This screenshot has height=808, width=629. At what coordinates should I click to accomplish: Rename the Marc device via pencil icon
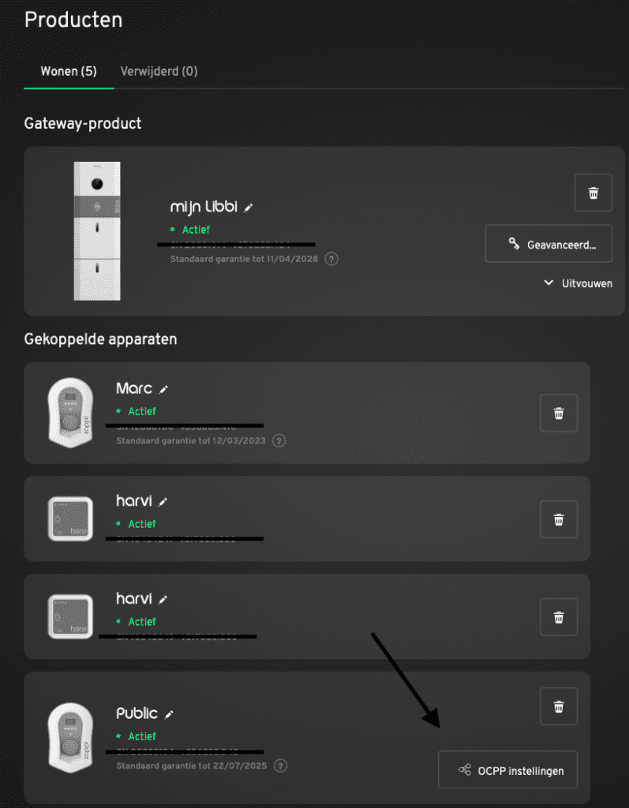pyautogui.click(x=164, y=389)
